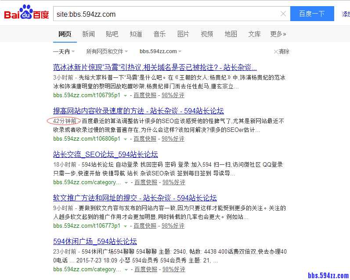Viewport: 350px width, 280px height.
Task: Open result 站长交流_SEO论坛_594站长论坛
Action: 105,154
